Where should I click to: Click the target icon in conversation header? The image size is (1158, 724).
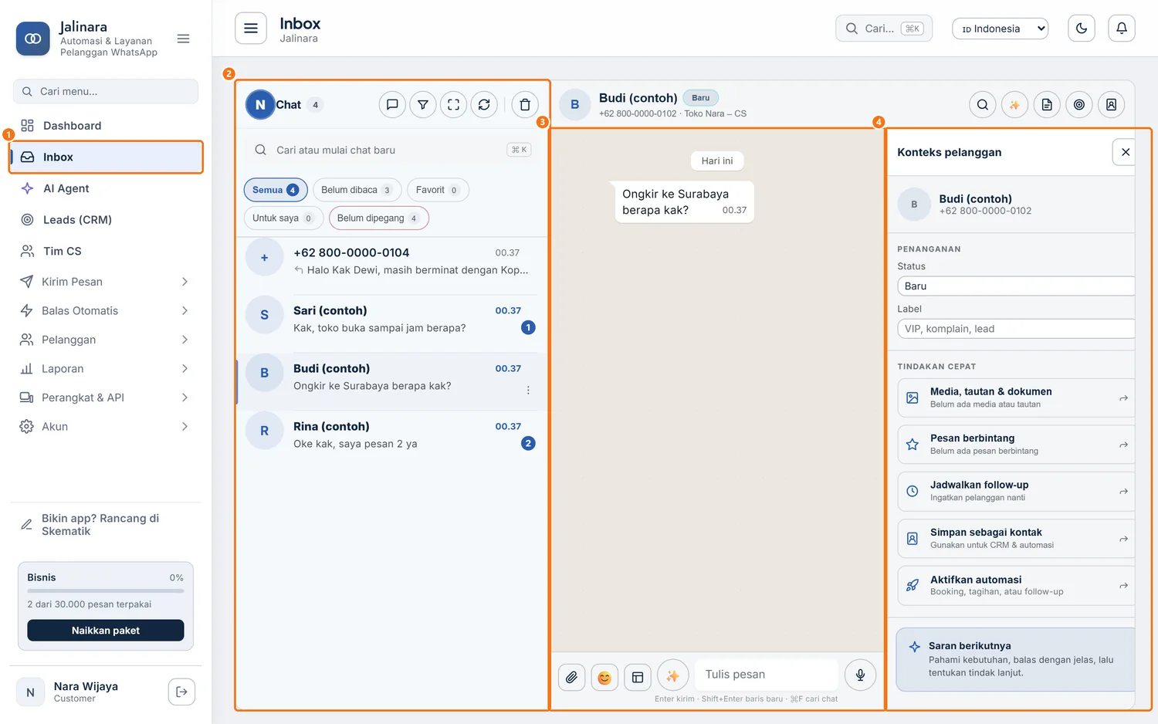pos(1079,104)
